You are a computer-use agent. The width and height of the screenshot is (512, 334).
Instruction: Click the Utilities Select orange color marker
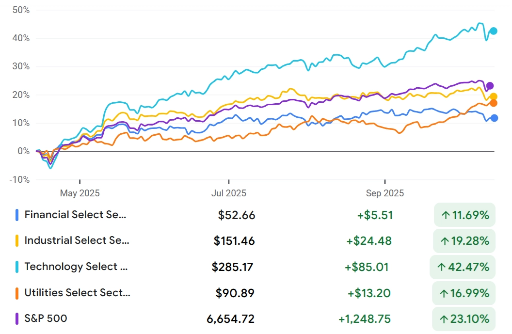click(x=17, y=293)
